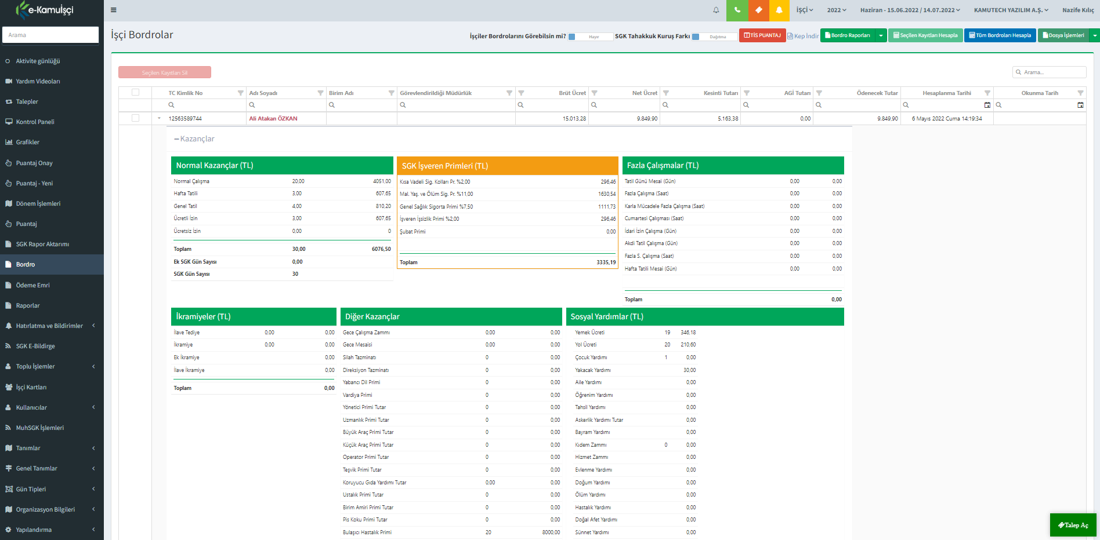Open Puantaj Onay sidebar item
Screen dimensions: 1100x540
click(34, 163)
